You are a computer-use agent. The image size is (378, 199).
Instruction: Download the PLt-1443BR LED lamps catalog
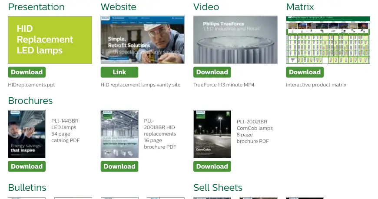27,166
